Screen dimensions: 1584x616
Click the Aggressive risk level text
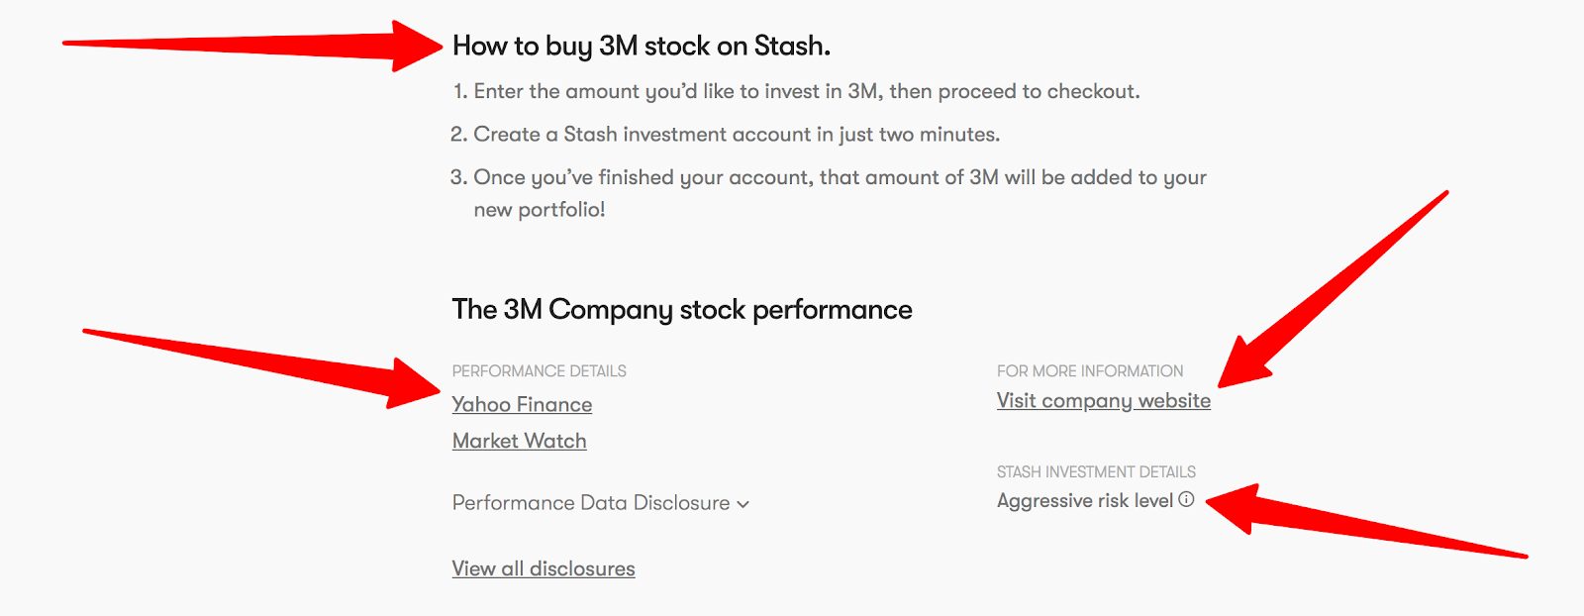click(x=1085, y=501)
